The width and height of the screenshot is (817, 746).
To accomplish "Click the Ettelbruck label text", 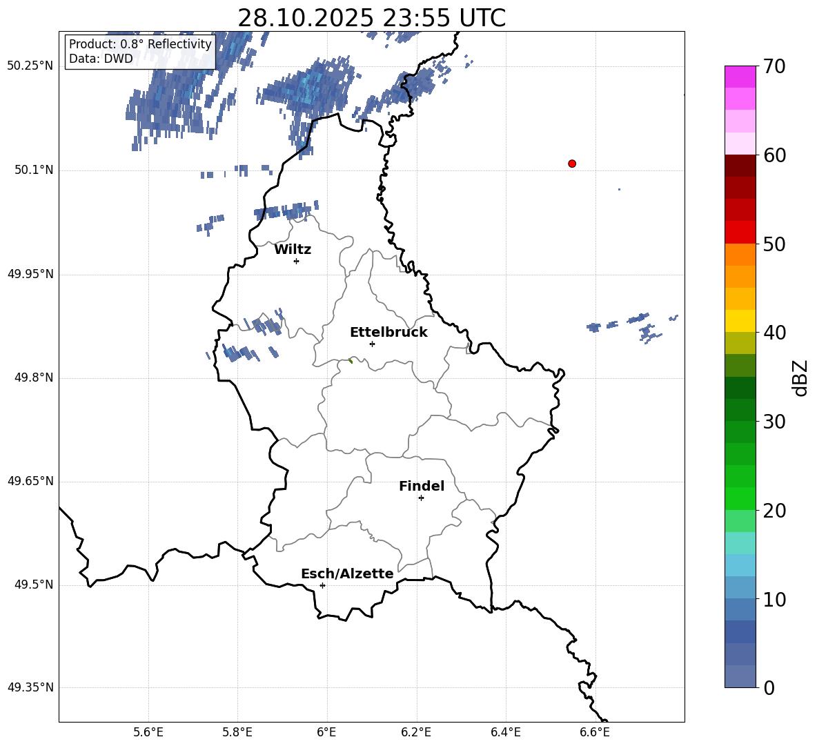I will click(x=388, y=333).
